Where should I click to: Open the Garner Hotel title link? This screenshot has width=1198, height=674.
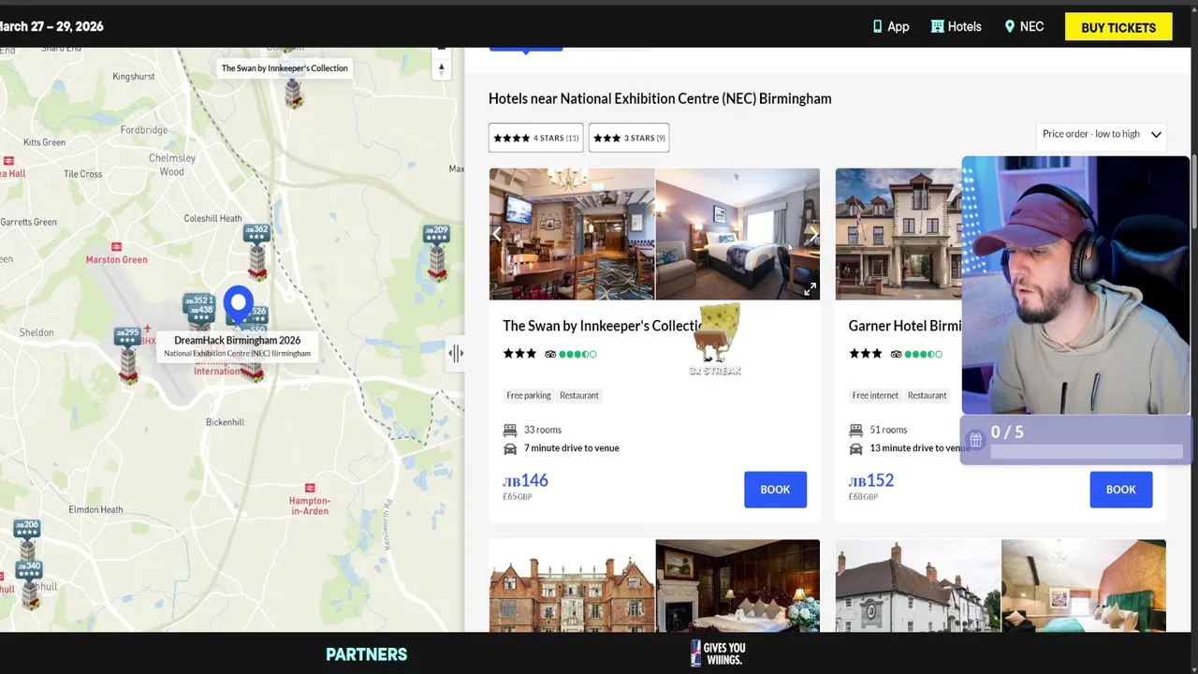click(x=904, y=326)
